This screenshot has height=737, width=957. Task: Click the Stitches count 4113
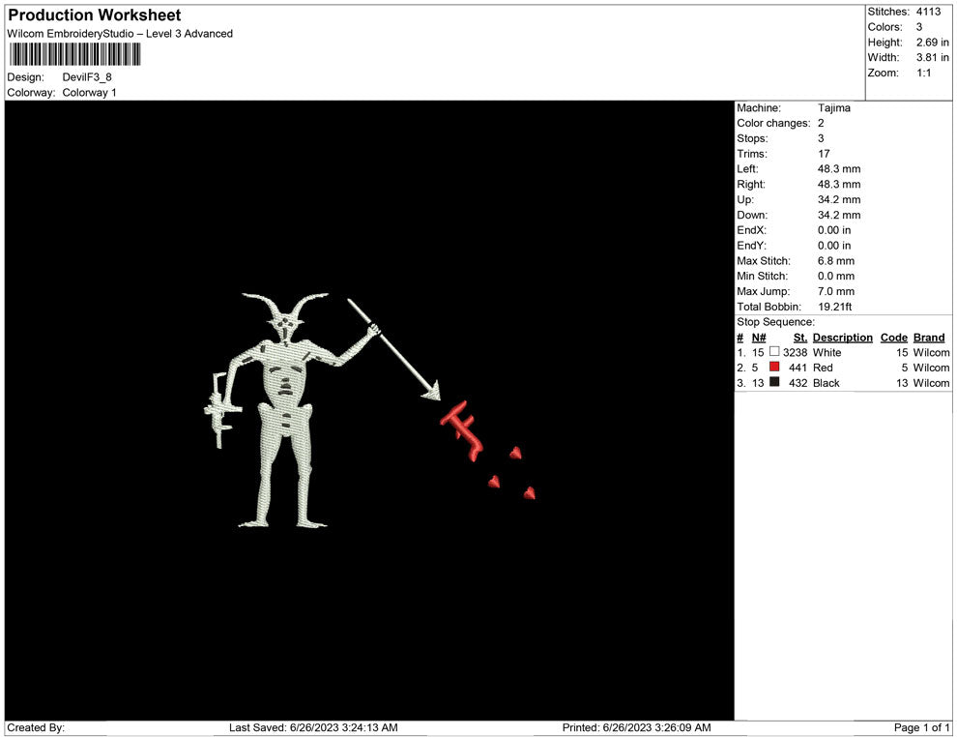tap(928, 12)
